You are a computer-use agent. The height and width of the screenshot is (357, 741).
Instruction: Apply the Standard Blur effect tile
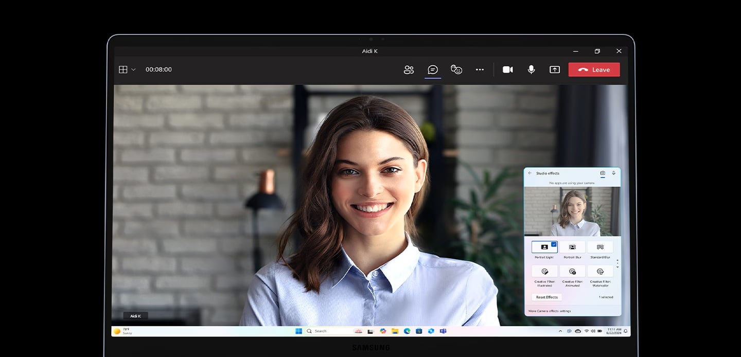[600, 247]
